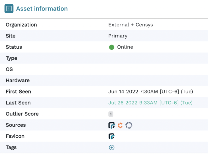Select the Hardware field label

pos(18,81)
